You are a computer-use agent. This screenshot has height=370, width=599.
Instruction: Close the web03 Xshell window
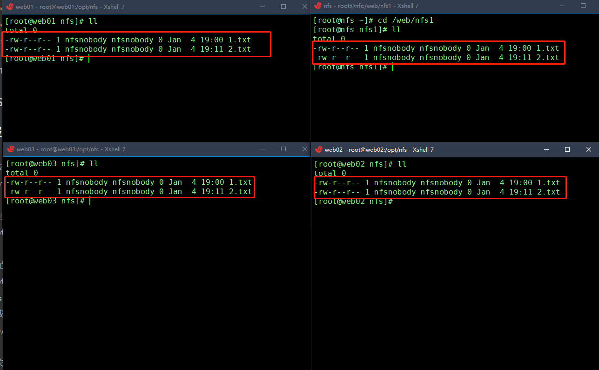point(304,149)
